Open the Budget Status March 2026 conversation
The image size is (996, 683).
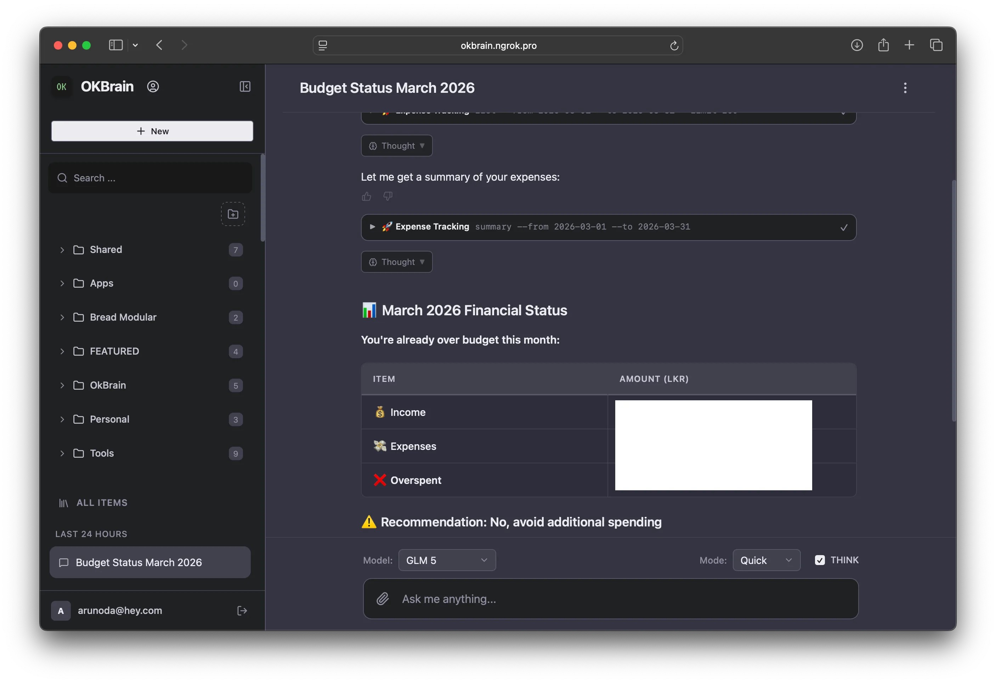pos(150,562)
